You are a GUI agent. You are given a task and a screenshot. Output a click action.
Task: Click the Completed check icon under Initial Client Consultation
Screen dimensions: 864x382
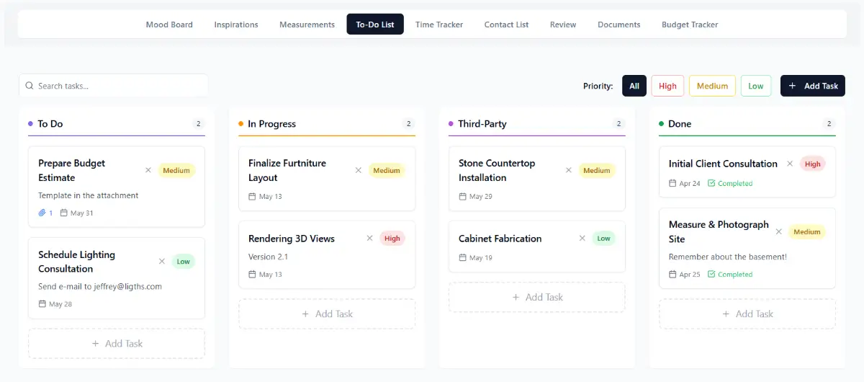(x=711, y=184)
